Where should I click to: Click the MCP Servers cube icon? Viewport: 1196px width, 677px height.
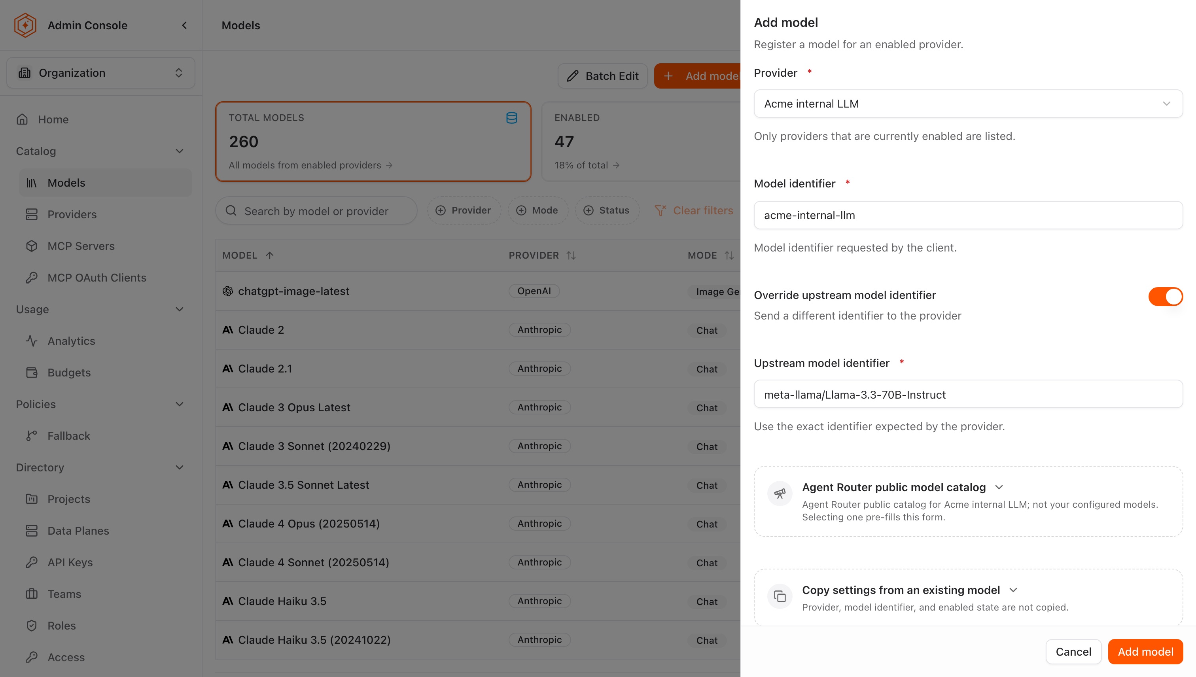(32, 246)
